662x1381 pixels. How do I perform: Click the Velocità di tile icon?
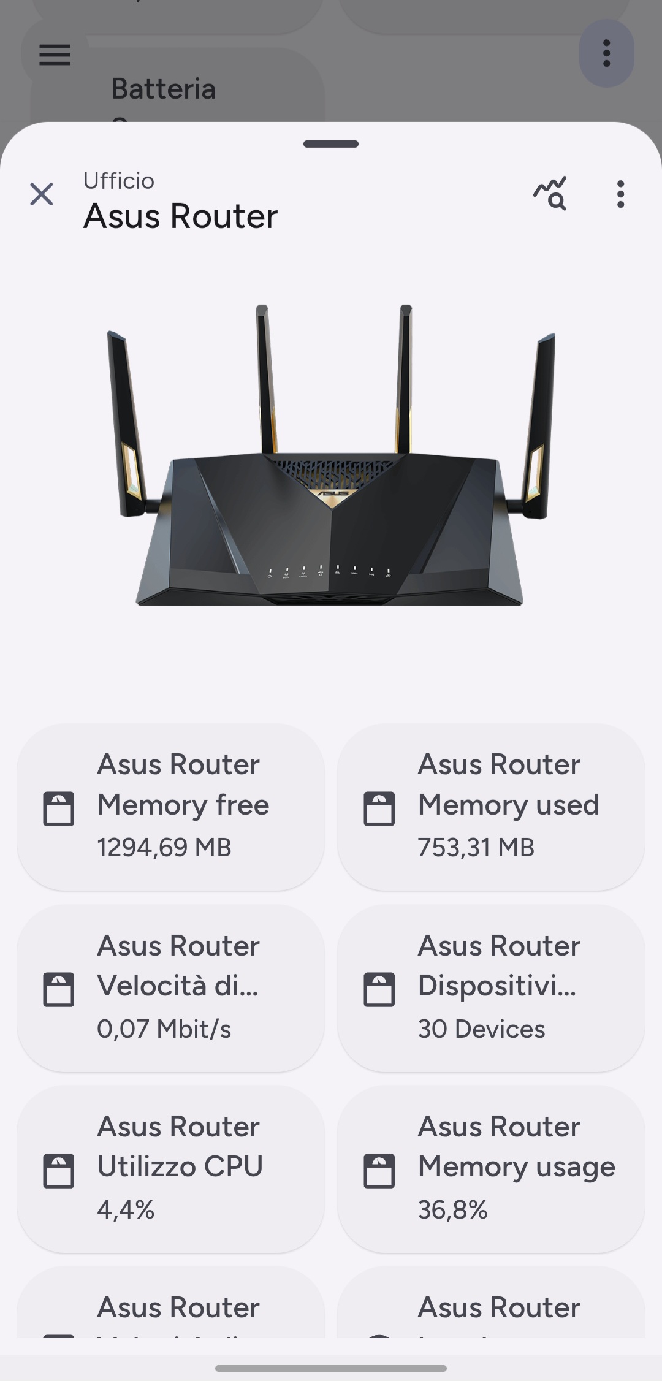point(59,989)
